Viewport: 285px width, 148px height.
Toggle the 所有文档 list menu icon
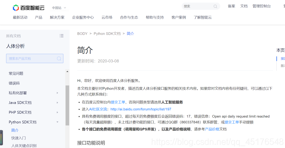point(61,36)
